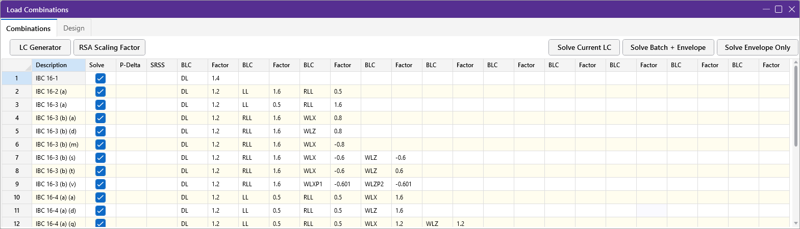Select the WLXP1 cell in row 9
Screen dimensions: 800x229
point(314,184)
